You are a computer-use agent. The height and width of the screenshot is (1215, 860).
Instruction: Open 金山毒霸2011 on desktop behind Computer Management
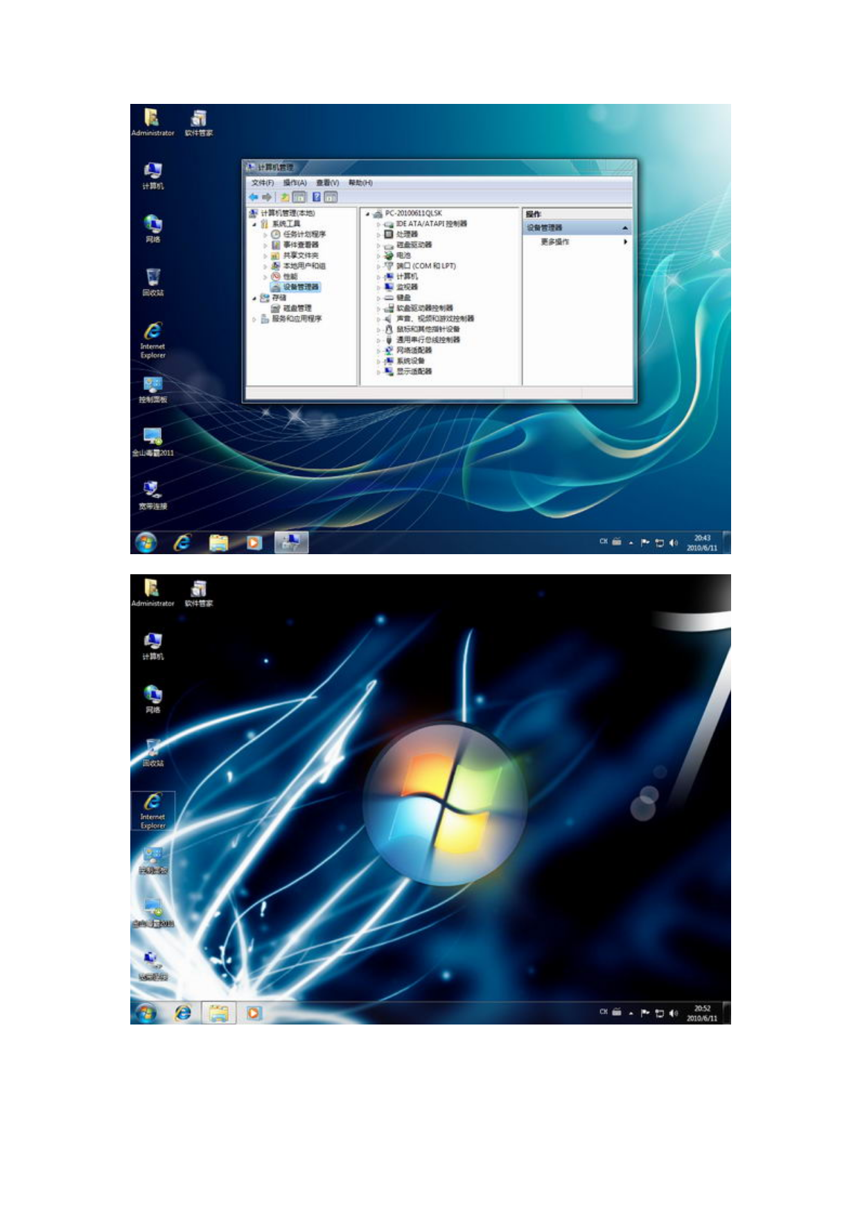point(153,442)
